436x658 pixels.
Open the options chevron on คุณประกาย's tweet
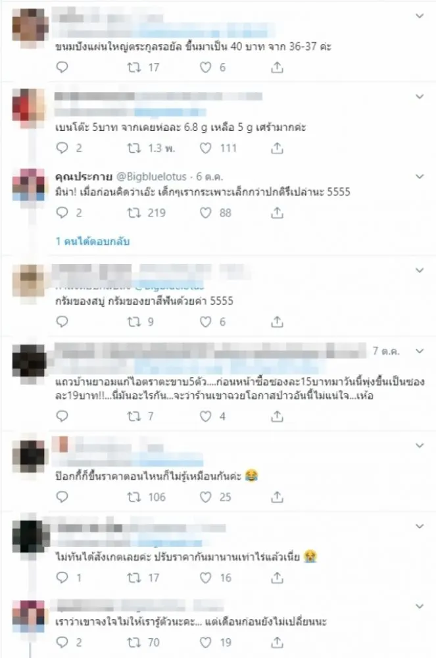[420, 176]
